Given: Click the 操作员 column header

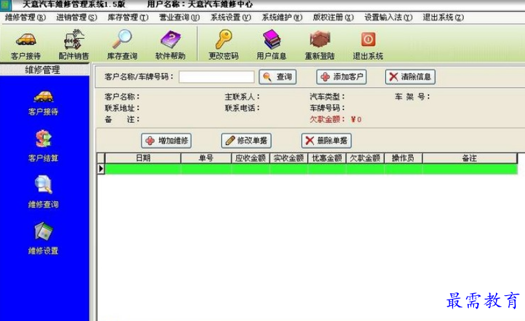Looking at the screenshot, I should [403, 159].
